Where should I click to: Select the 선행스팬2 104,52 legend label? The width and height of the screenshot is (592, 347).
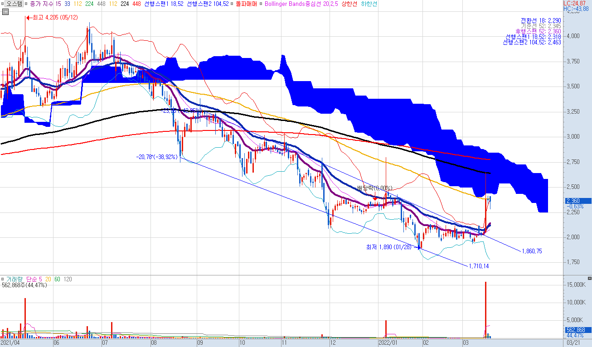tap(208, 4)
